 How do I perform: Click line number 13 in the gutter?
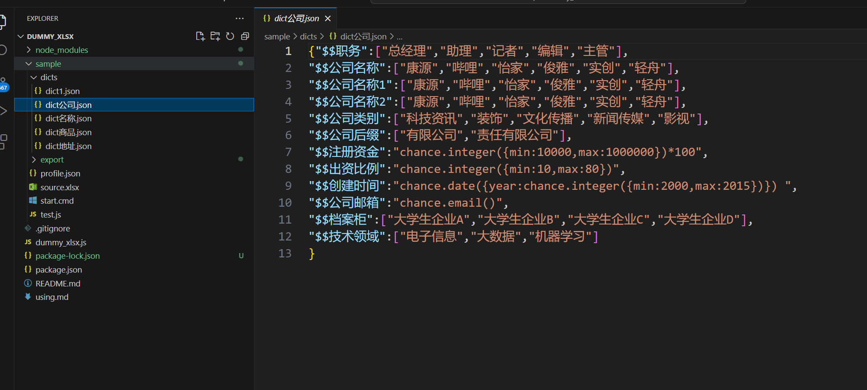coord(285,253)
